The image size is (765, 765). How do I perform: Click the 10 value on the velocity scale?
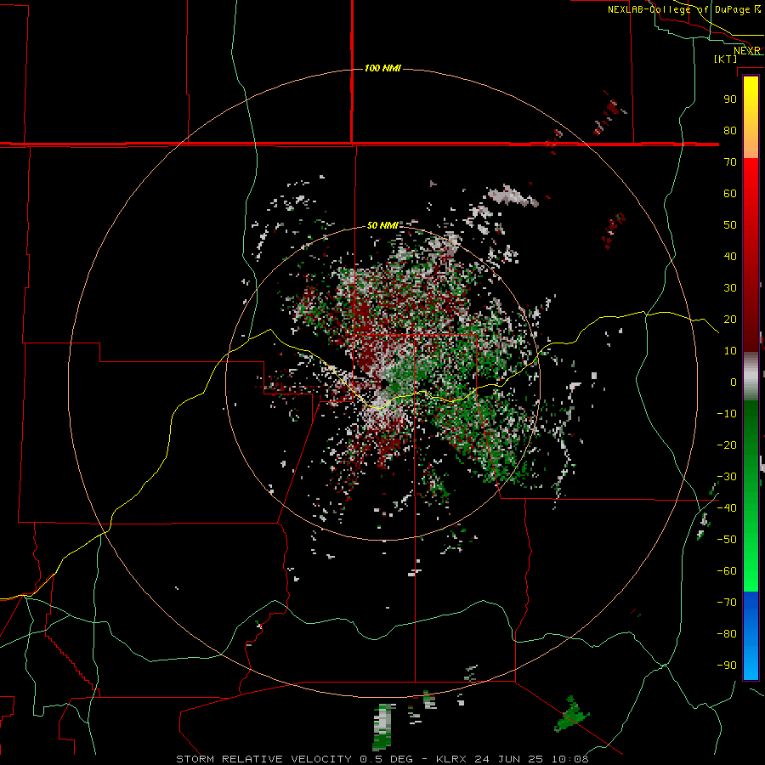[x=730, y=351]
